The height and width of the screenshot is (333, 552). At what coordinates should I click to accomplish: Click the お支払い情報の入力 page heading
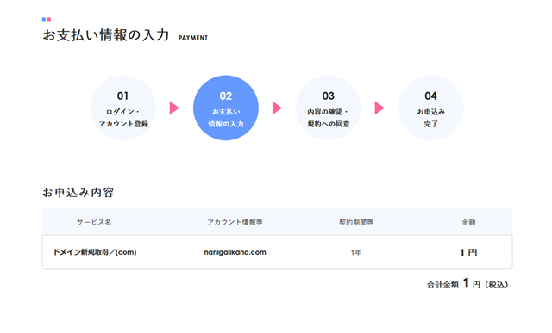[x=105, y=35]
